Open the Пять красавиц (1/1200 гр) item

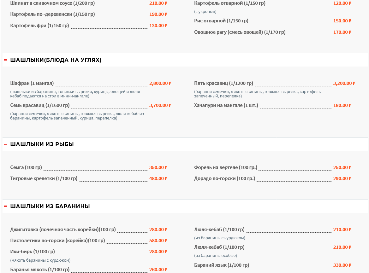(223, 83)
